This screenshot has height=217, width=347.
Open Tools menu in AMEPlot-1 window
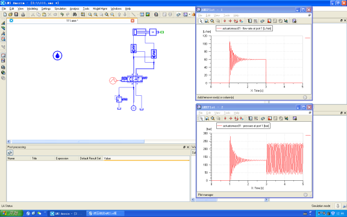pos(227,15)
